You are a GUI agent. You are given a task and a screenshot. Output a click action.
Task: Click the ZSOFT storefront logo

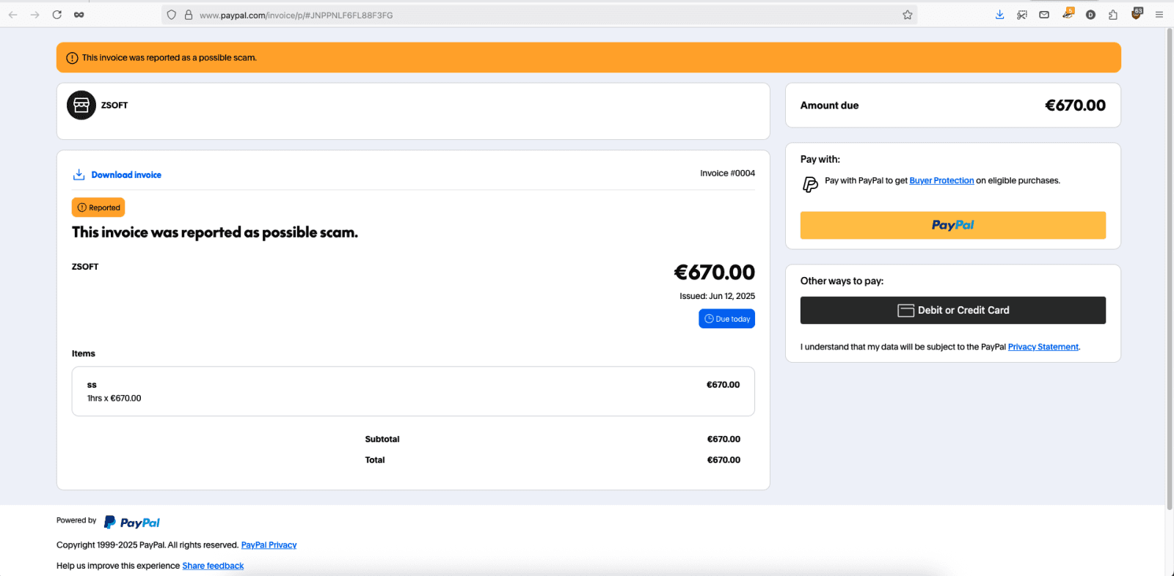(81, 106)
